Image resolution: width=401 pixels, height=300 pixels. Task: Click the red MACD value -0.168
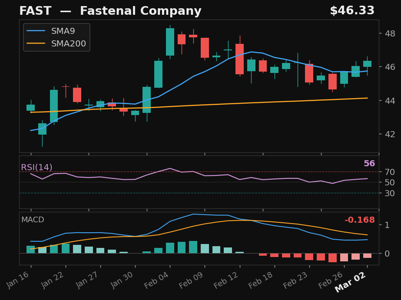[360, 220]
